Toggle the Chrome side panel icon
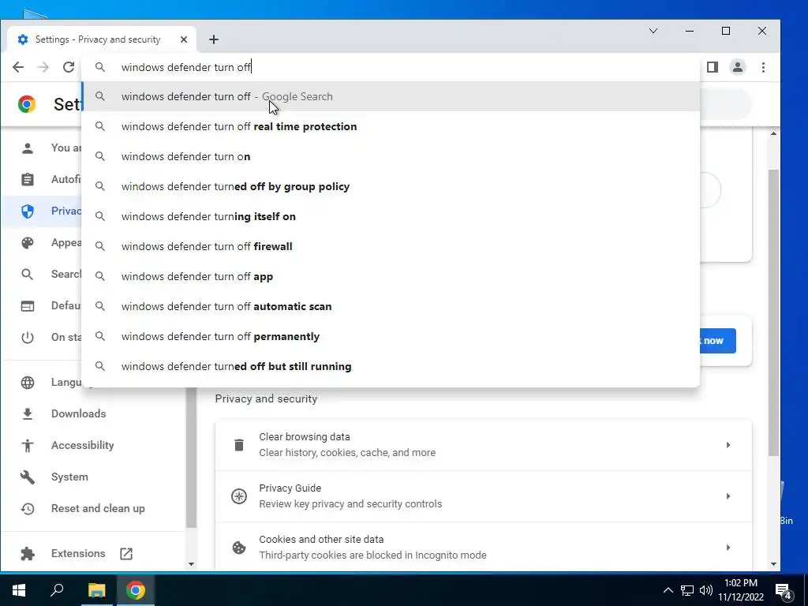The image size is (808, 606). coord(713,67)
